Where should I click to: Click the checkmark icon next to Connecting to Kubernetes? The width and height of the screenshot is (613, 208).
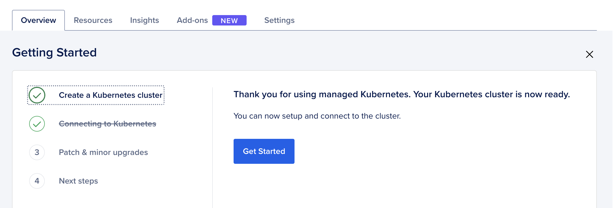(37, 124)
